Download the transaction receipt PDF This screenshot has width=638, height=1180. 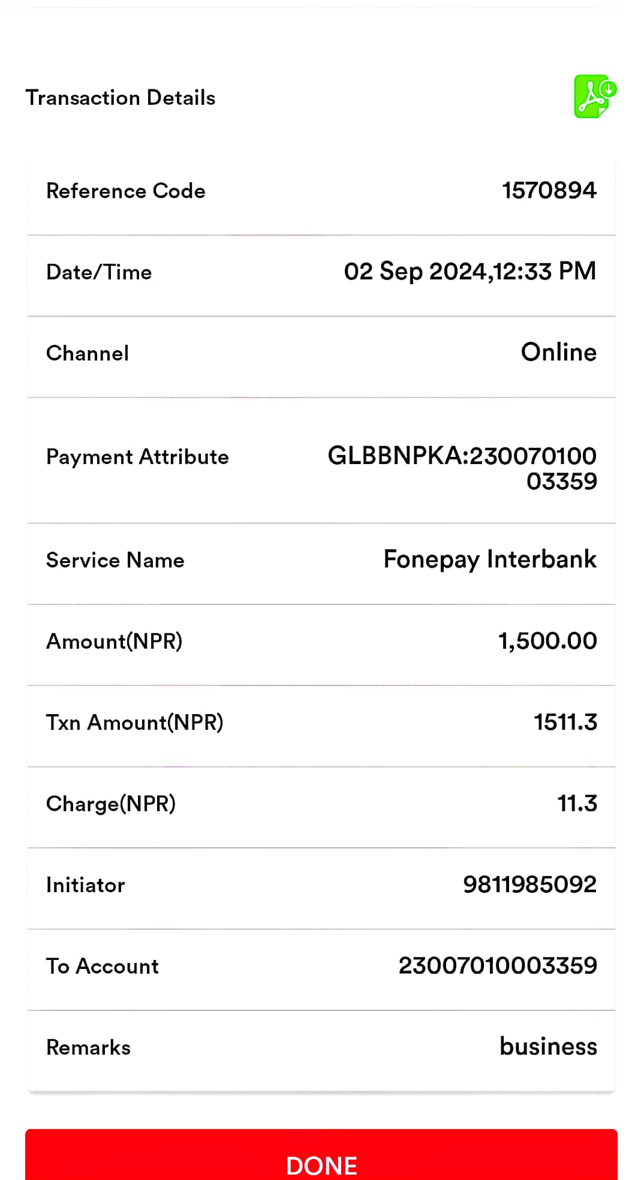(x=595, y=97)
